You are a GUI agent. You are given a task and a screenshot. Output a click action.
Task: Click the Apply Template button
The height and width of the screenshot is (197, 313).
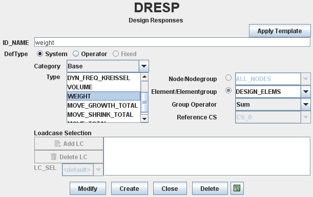point(280,31)
